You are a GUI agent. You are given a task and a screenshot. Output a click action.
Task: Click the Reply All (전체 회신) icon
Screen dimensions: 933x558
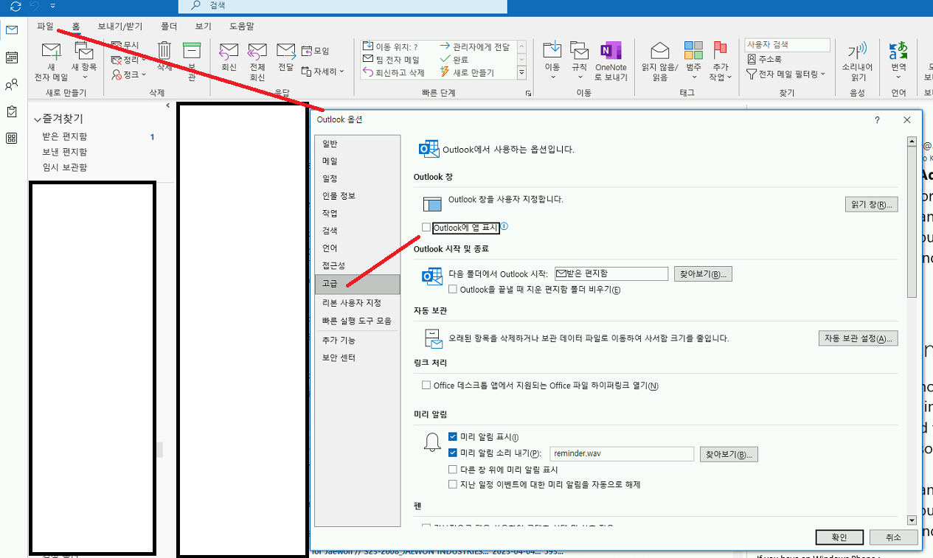pos(257,51)
